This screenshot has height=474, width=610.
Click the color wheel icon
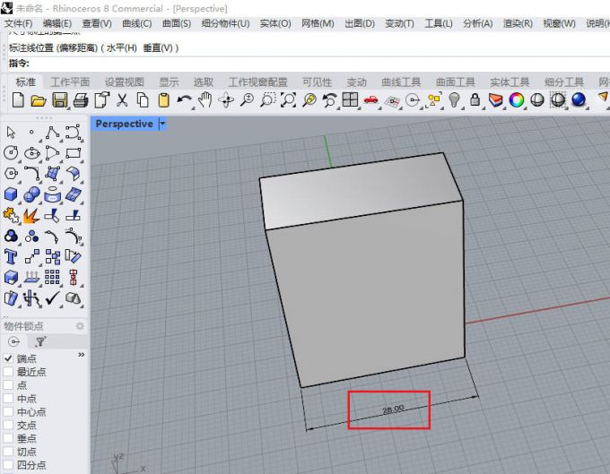516,100
